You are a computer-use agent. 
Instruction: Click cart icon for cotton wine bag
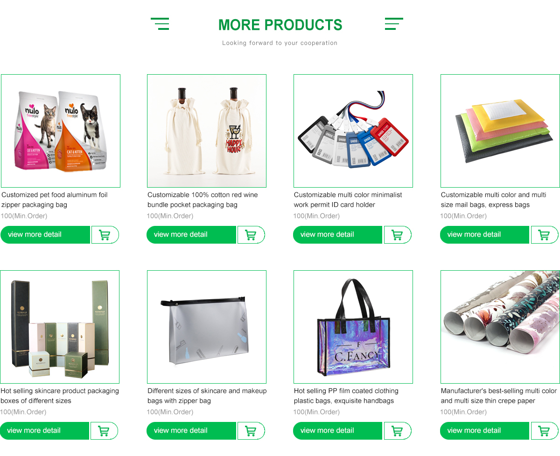[251, 235]
